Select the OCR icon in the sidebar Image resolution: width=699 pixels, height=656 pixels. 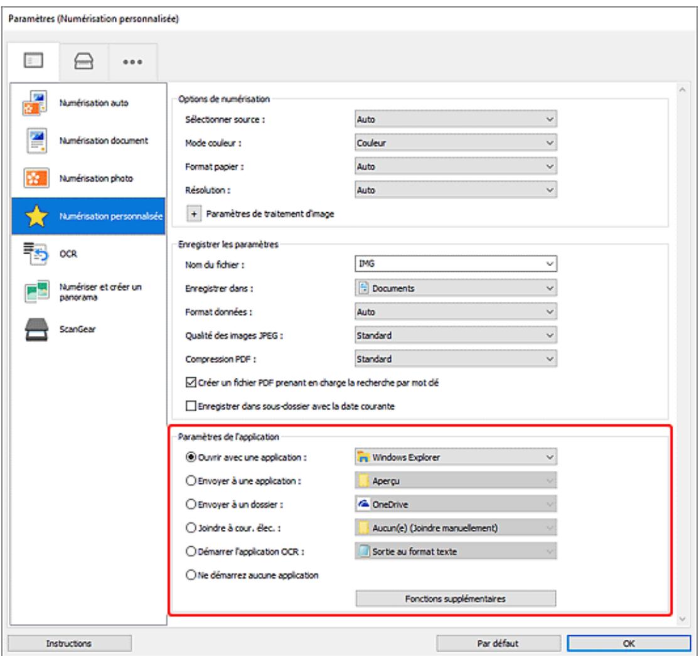click(x=35, y=254)
